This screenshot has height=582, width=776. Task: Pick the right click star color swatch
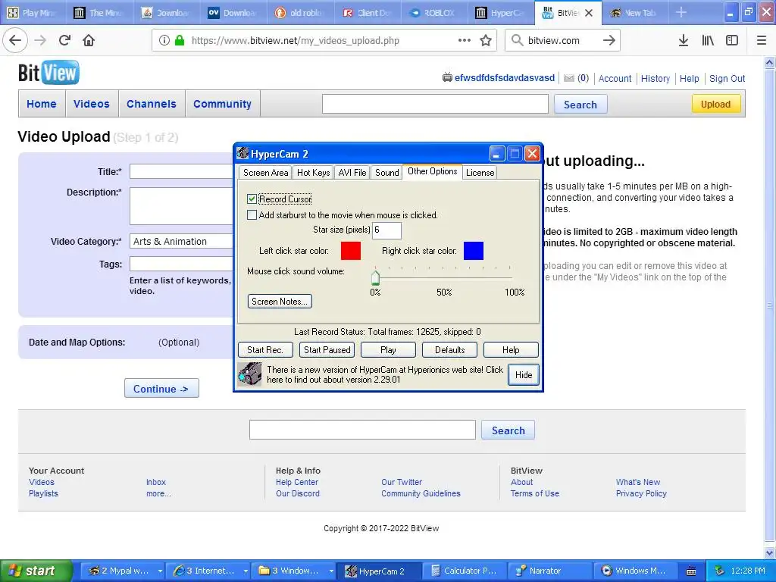474,250
